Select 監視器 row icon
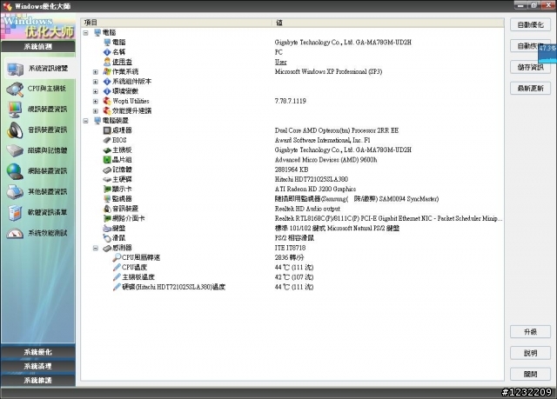This screenshot has height=399, width=557. coord(107,199)
